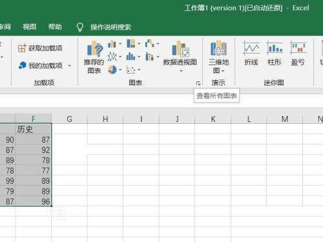Open the insert pie or doughnut chart menu

point(114,70)
